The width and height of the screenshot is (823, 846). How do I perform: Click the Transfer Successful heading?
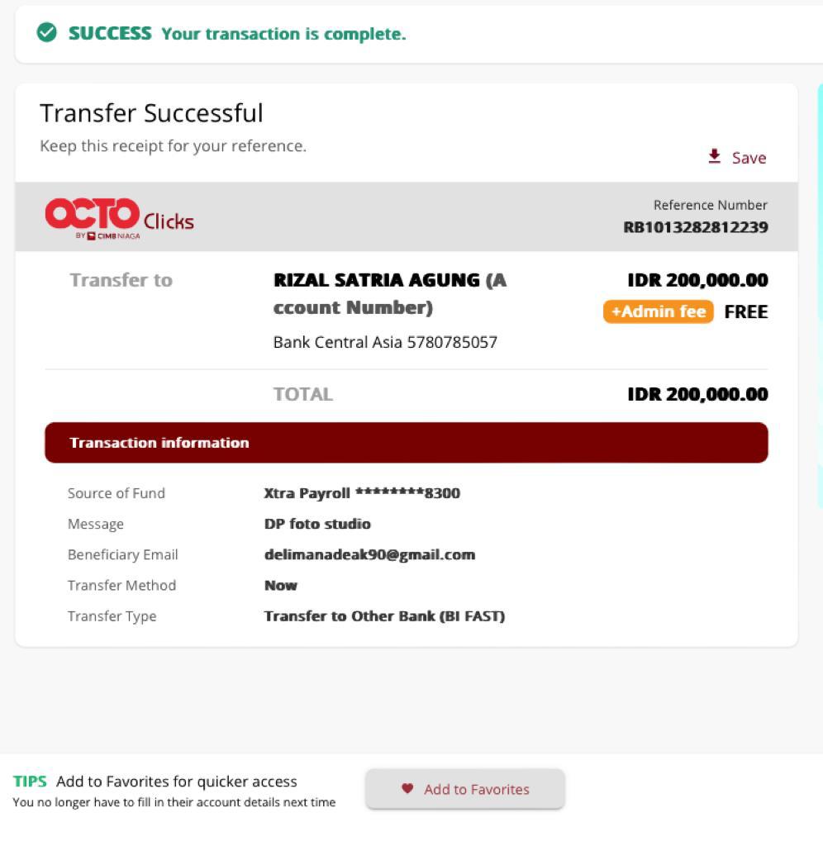151,113
